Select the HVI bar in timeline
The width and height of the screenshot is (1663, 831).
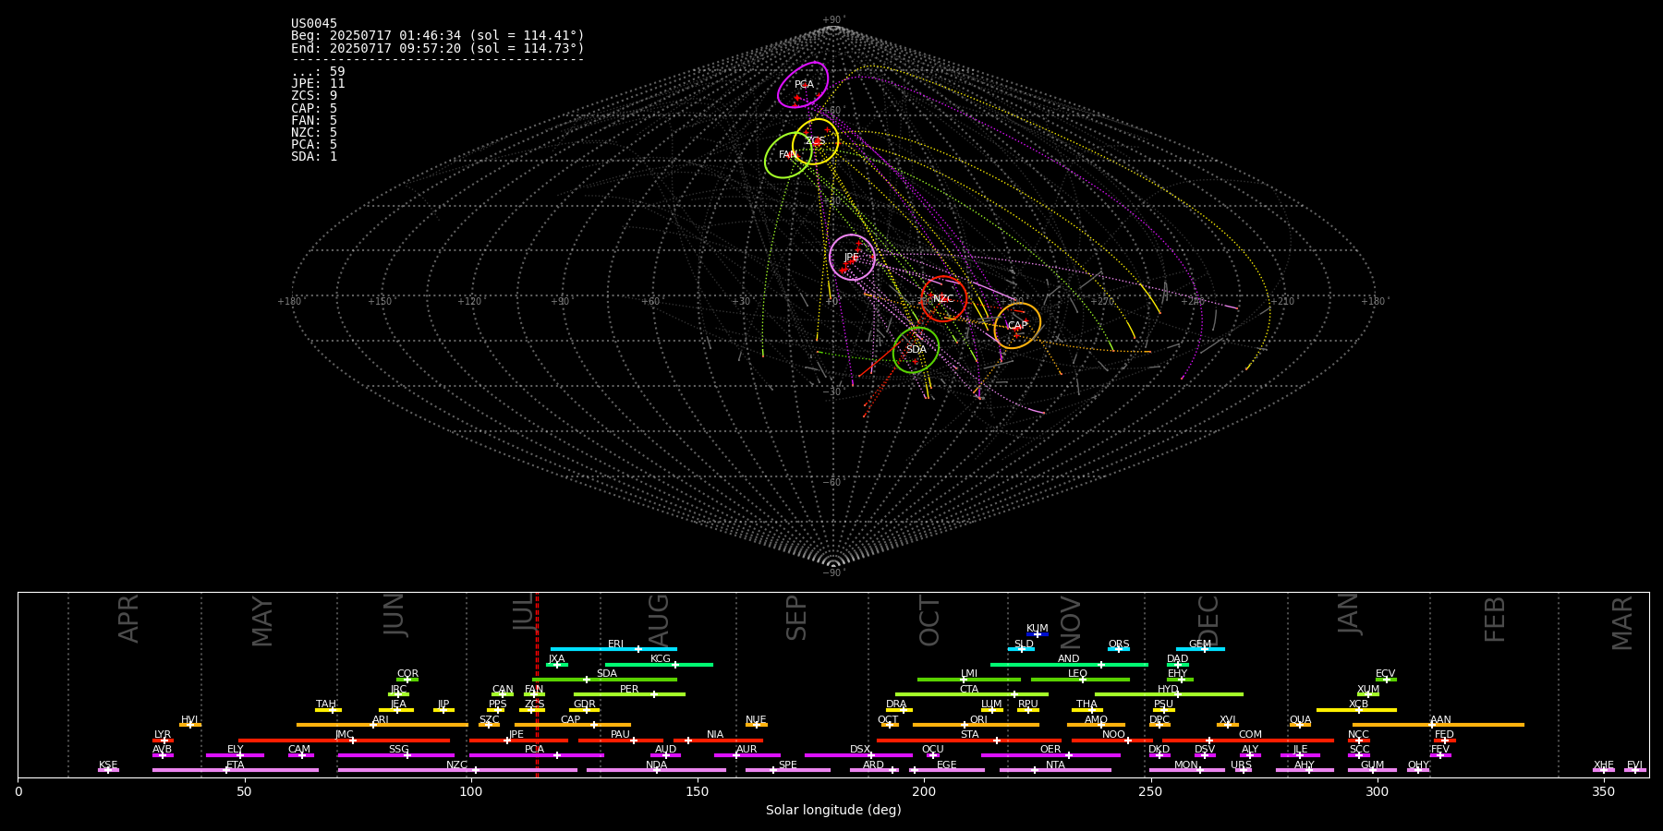(x=190, y=725)
